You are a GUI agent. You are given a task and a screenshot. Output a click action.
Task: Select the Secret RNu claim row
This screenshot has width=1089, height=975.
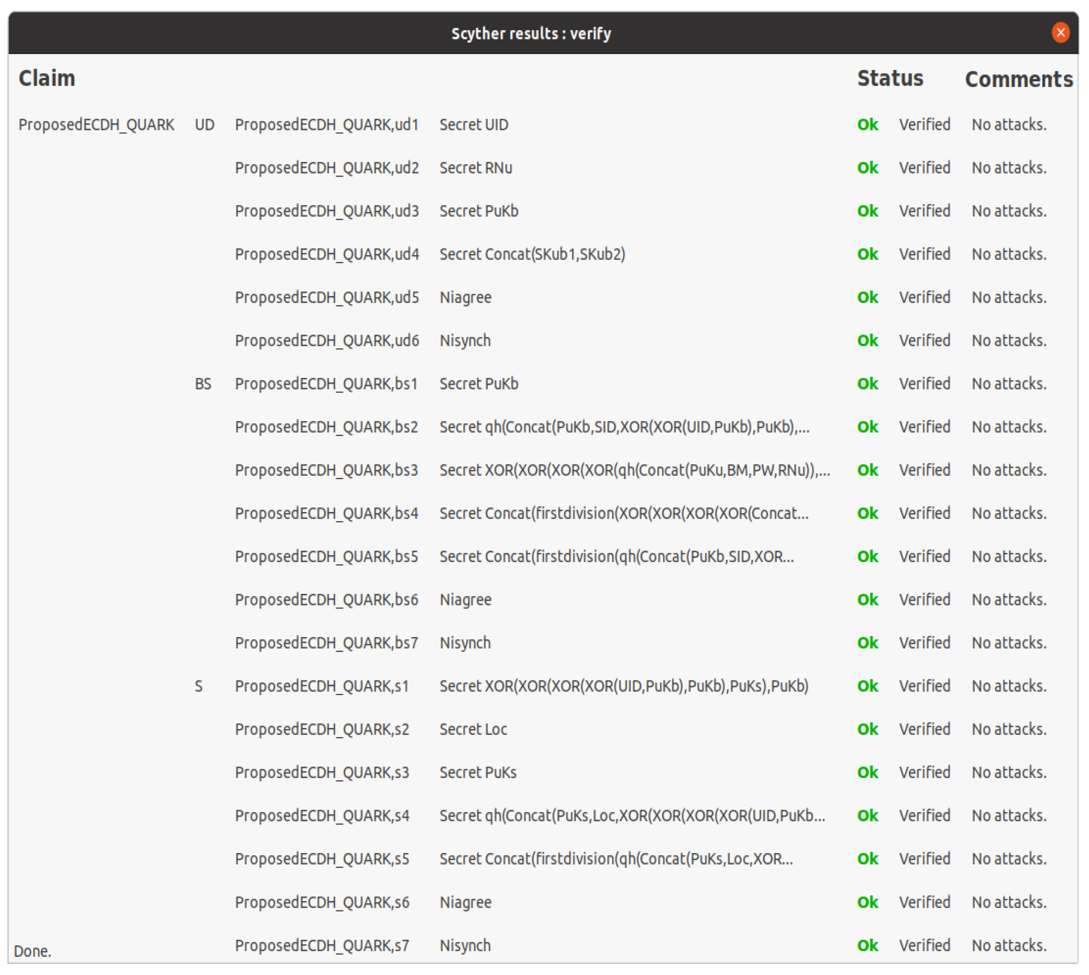click(x=476, y=168)
